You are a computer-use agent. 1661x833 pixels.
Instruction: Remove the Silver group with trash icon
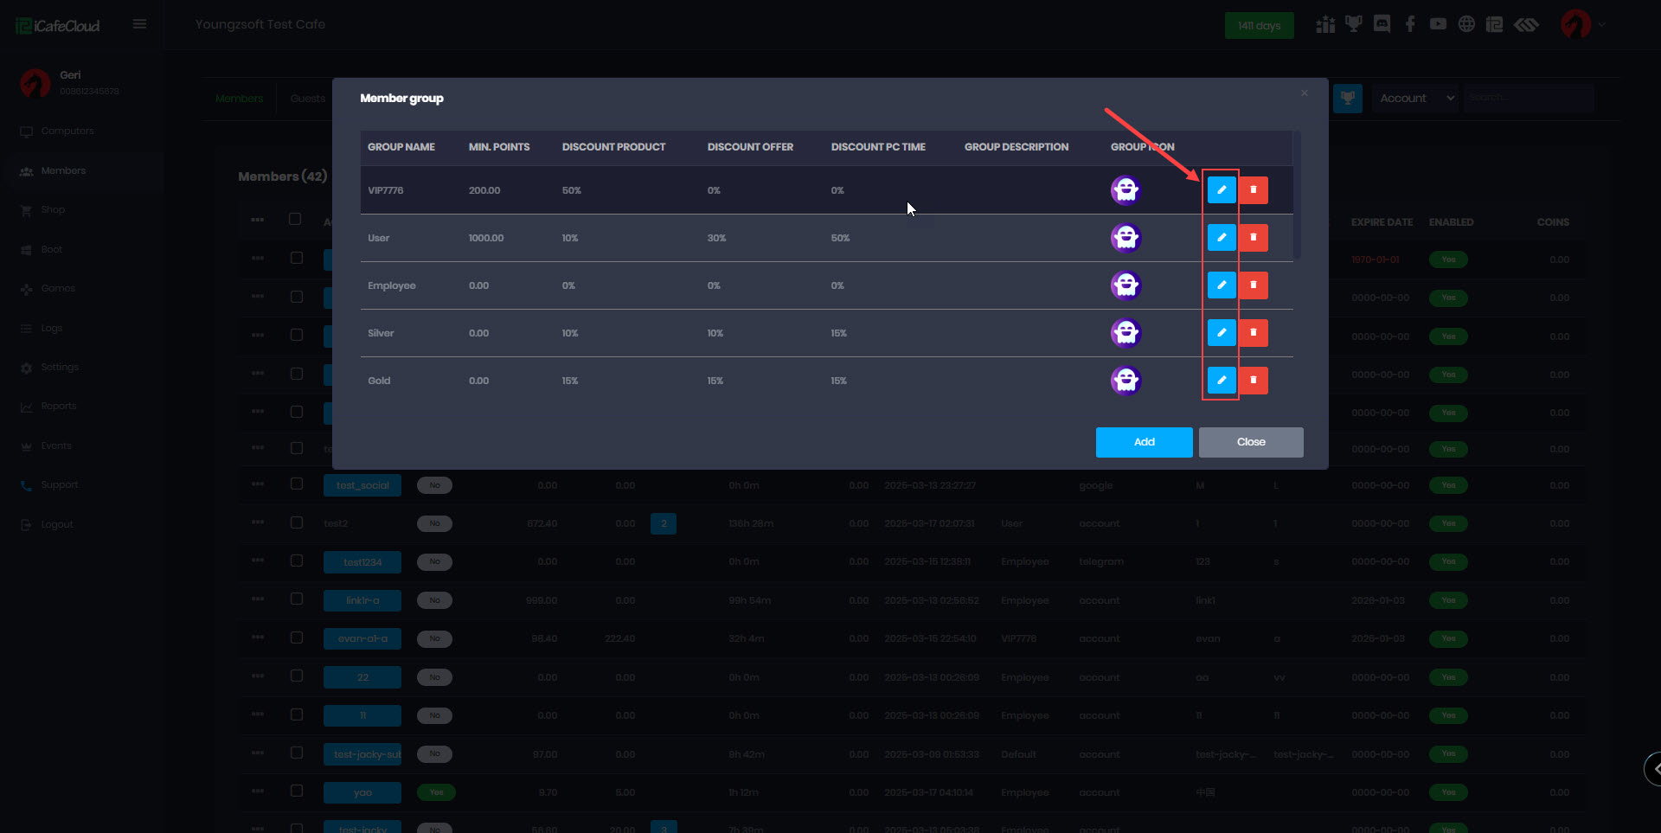(1253, 333)
